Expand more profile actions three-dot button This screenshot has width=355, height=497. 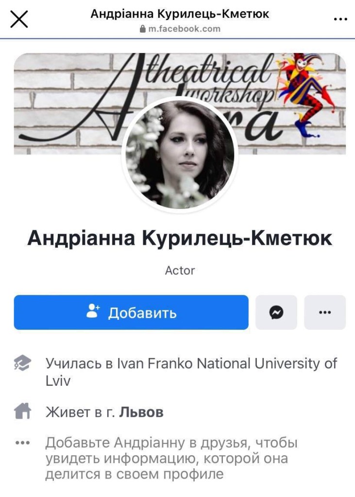[x=325, y=312]
